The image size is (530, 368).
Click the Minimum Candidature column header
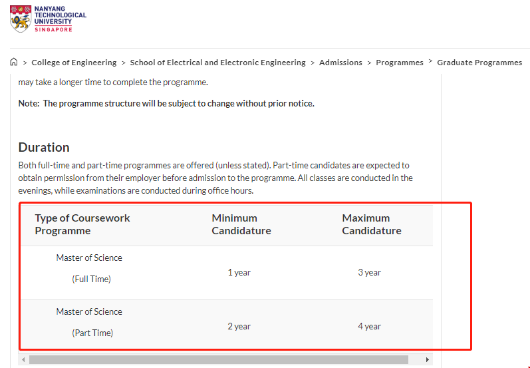click(x=241, y=224)
